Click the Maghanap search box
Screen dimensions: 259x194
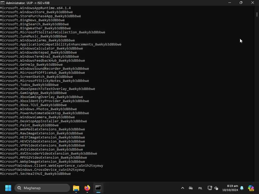(x=42, y=188)
